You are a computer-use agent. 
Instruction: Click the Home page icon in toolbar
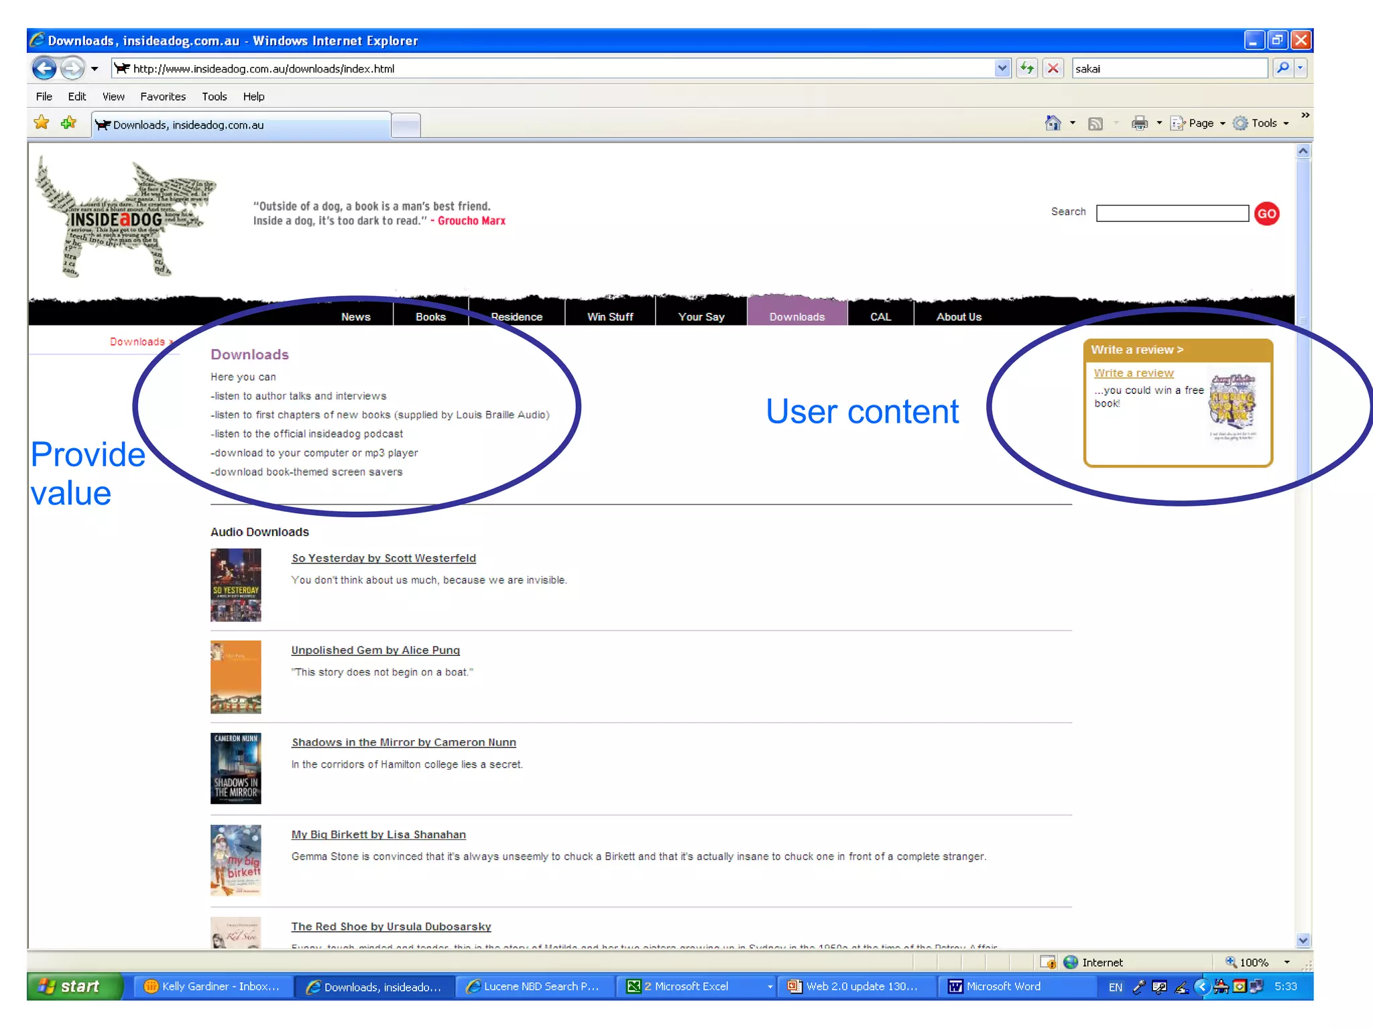pyautogui.click(x=1053, y=123)
